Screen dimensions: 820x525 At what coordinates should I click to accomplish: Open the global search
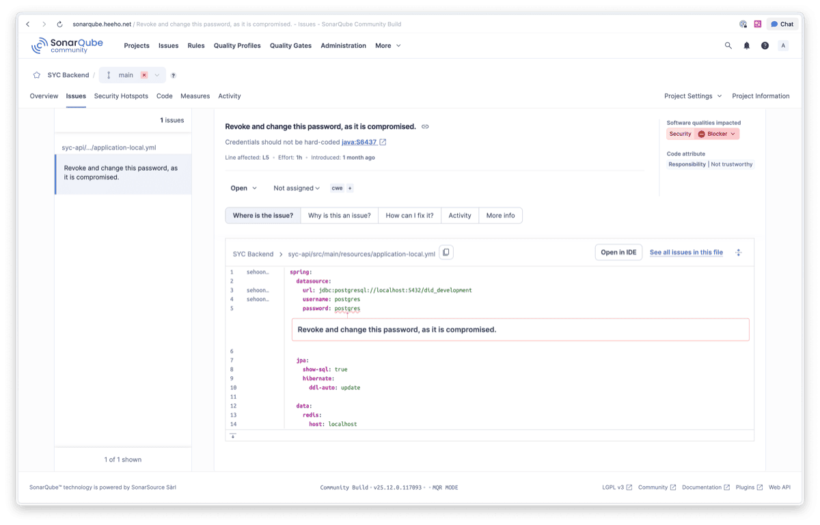coord(728,46)
